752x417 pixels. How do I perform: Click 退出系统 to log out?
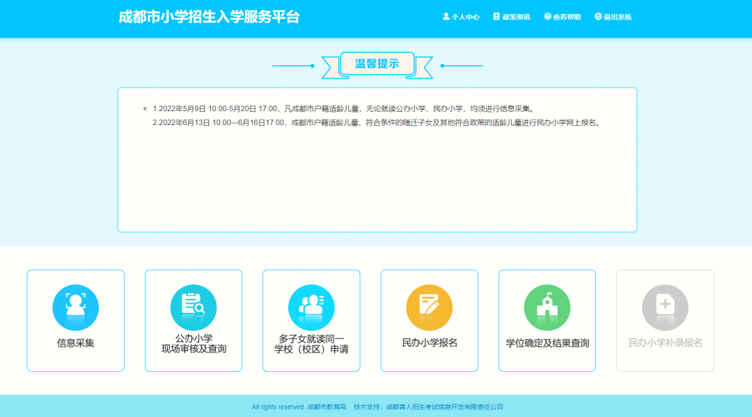(x=613, y=17)
